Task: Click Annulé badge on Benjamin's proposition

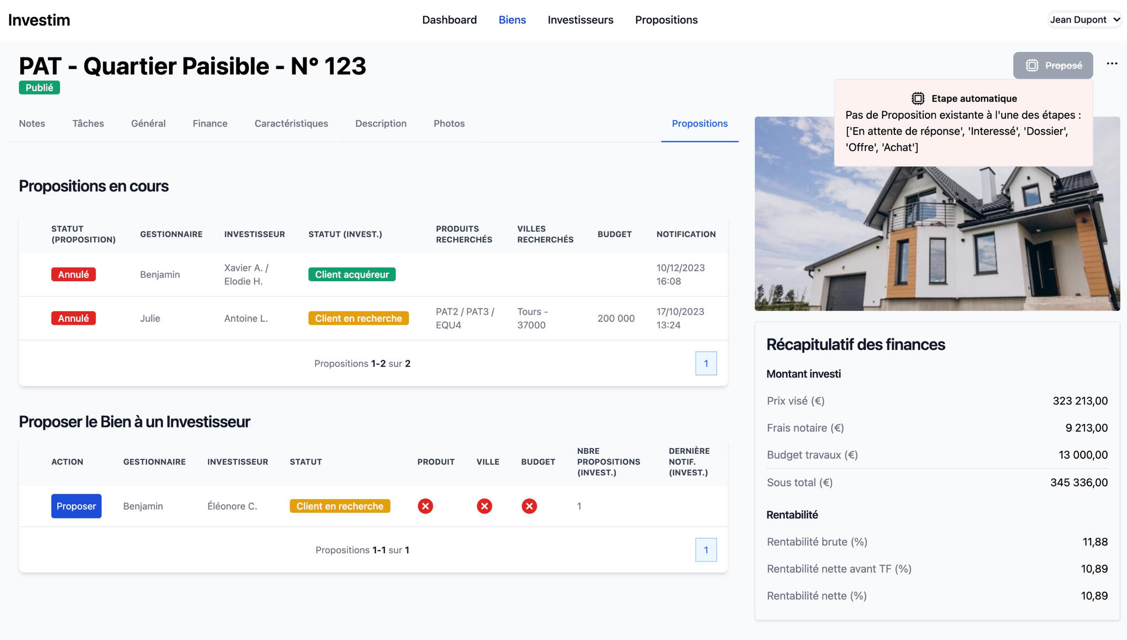Action: (x=73, y=275)
